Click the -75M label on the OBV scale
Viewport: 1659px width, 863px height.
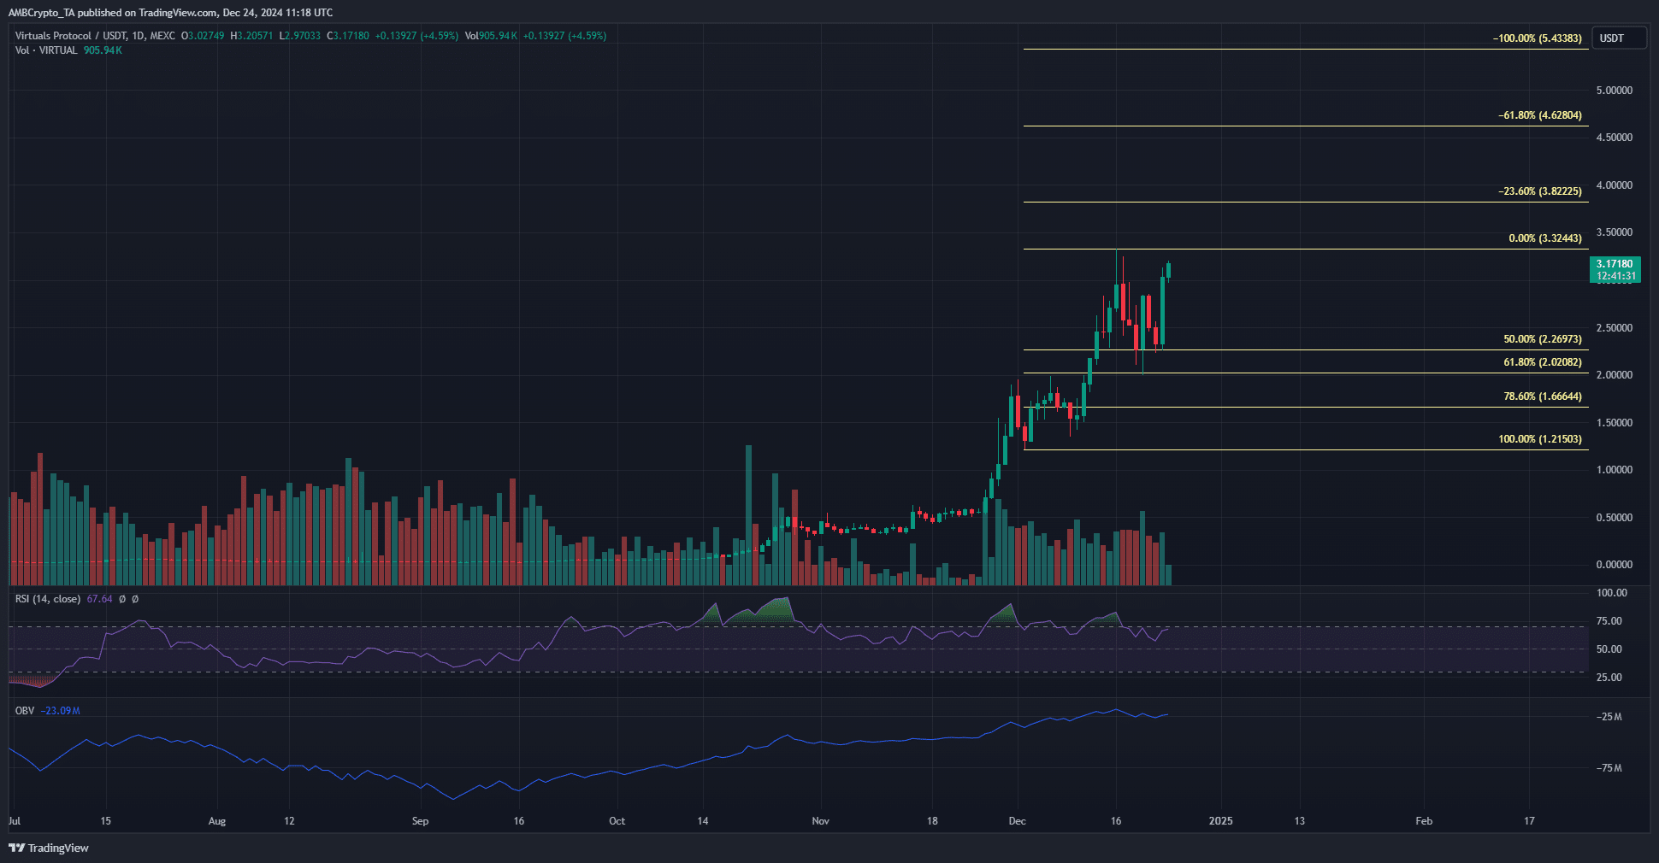[1609, 768]
